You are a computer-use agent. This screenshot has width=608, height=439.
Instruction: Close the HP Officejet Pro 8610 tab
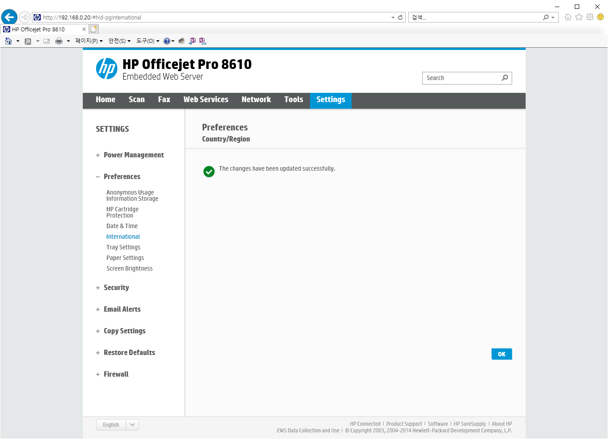click(84, 29)
